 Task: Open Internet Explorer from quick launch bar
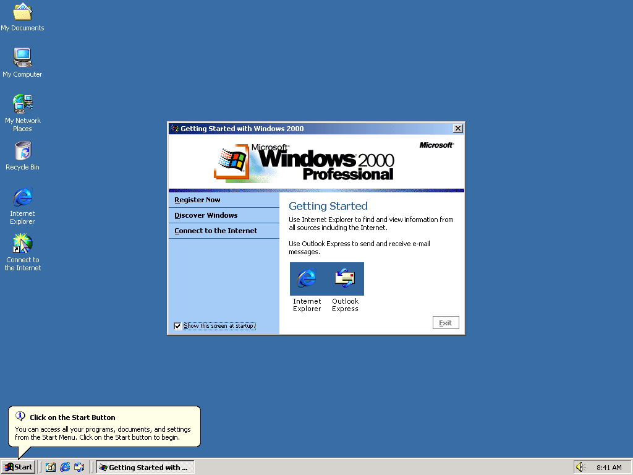[x=65, y=467]
